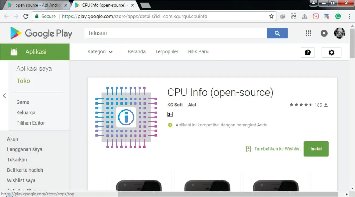
Task: Click the browser back arrow
Action: pos(6,16)
